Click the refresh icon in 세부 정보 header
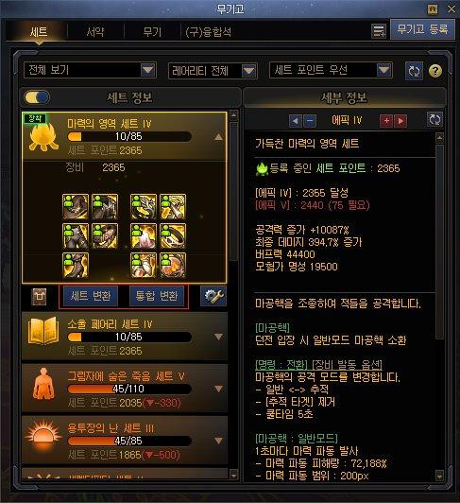 tap(434, 120)
